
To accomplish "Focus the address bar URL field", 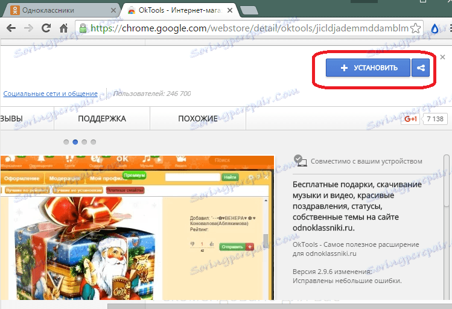I will point(249,28).
